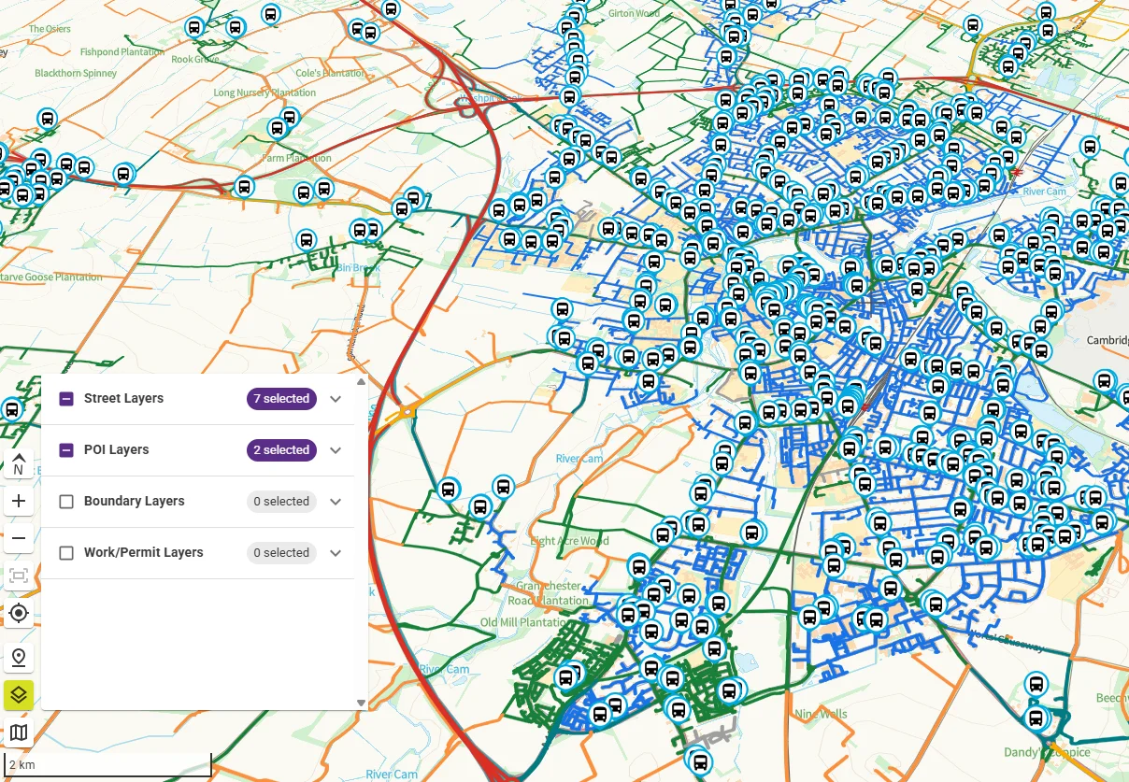
Task: Open the basemap selector map icon
Action: (x=19, y=732)
